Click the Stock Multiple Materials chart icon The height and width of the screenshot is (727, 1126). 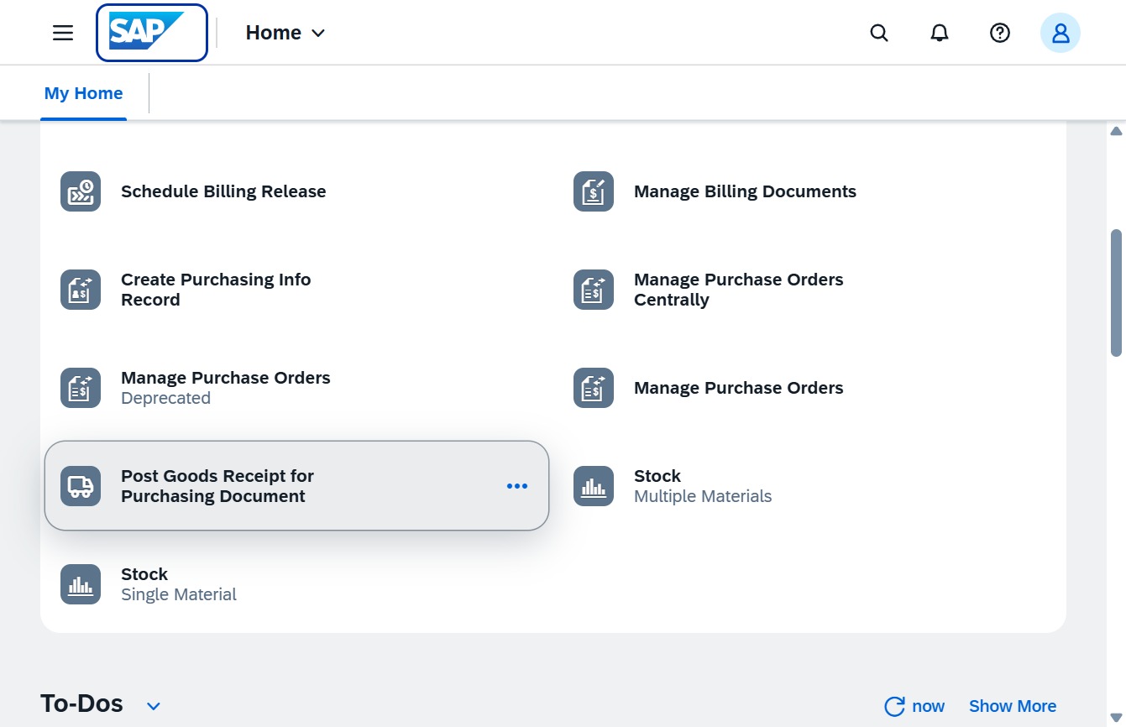(594, 486)
